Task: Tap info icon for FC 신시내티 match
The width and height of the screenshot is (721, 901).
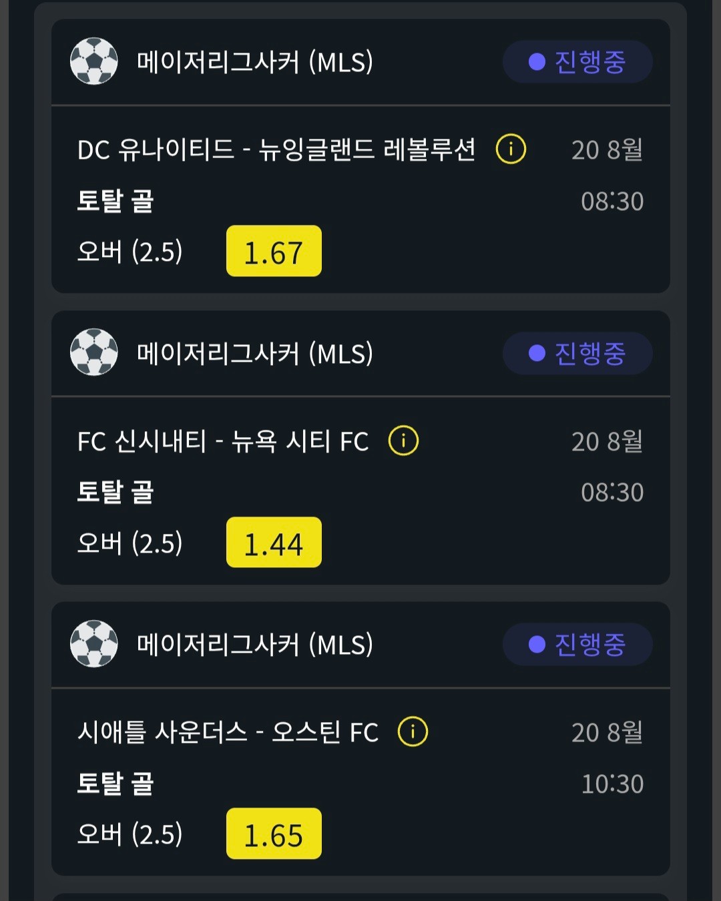Action: click(403, 440)
